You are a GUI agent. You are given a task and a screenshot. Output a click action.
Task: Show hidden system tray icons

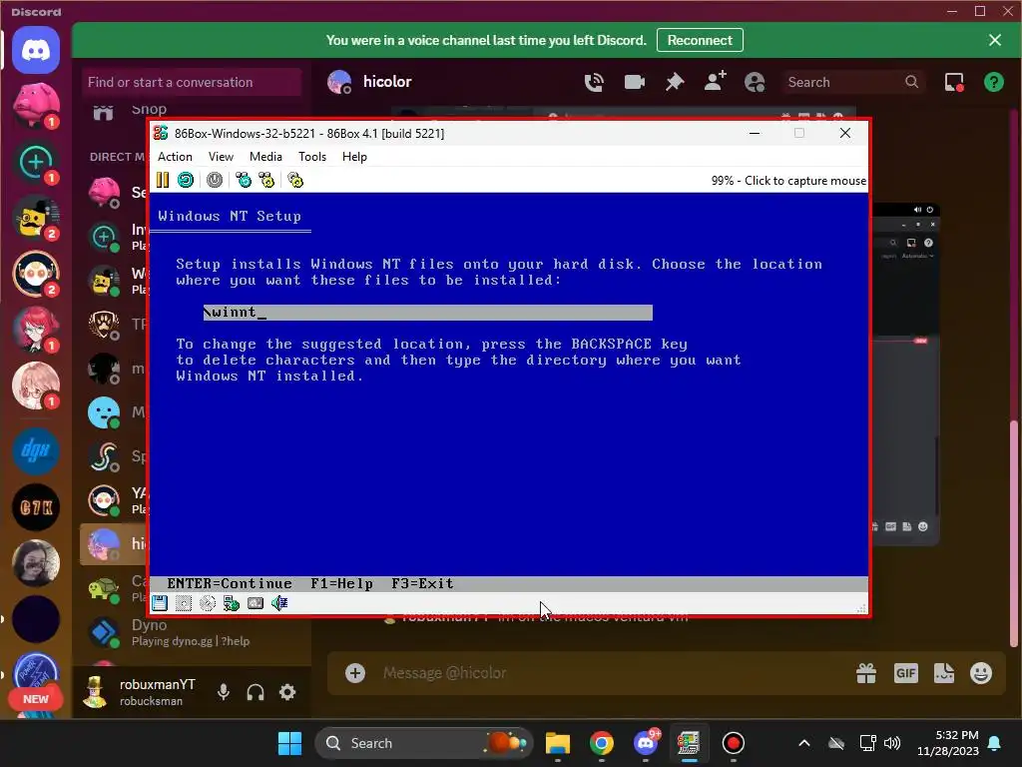804,743
